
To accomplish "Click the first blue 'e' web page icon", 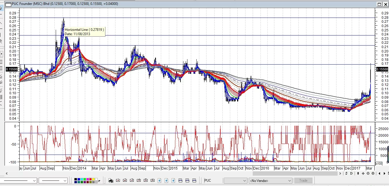I will click(x=159, y=181).
